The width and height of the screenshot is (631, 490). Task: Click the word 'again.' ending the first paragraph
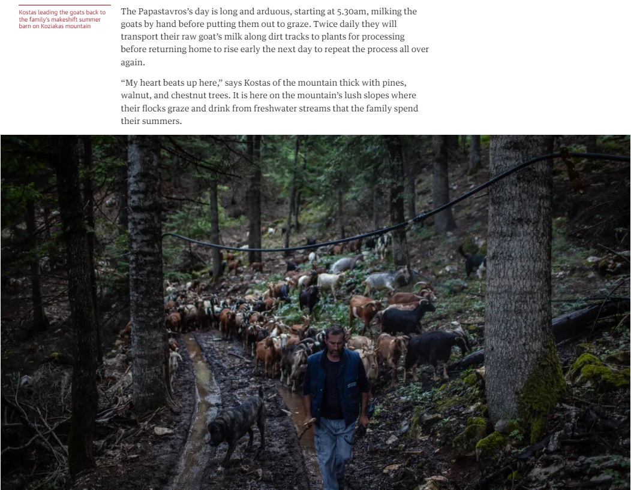pyautogui.click(x=133, y=62)
